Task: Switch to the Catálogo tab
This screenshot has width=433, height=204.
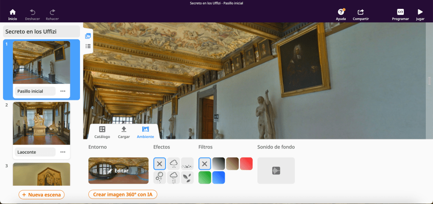Action: (102, 132)
